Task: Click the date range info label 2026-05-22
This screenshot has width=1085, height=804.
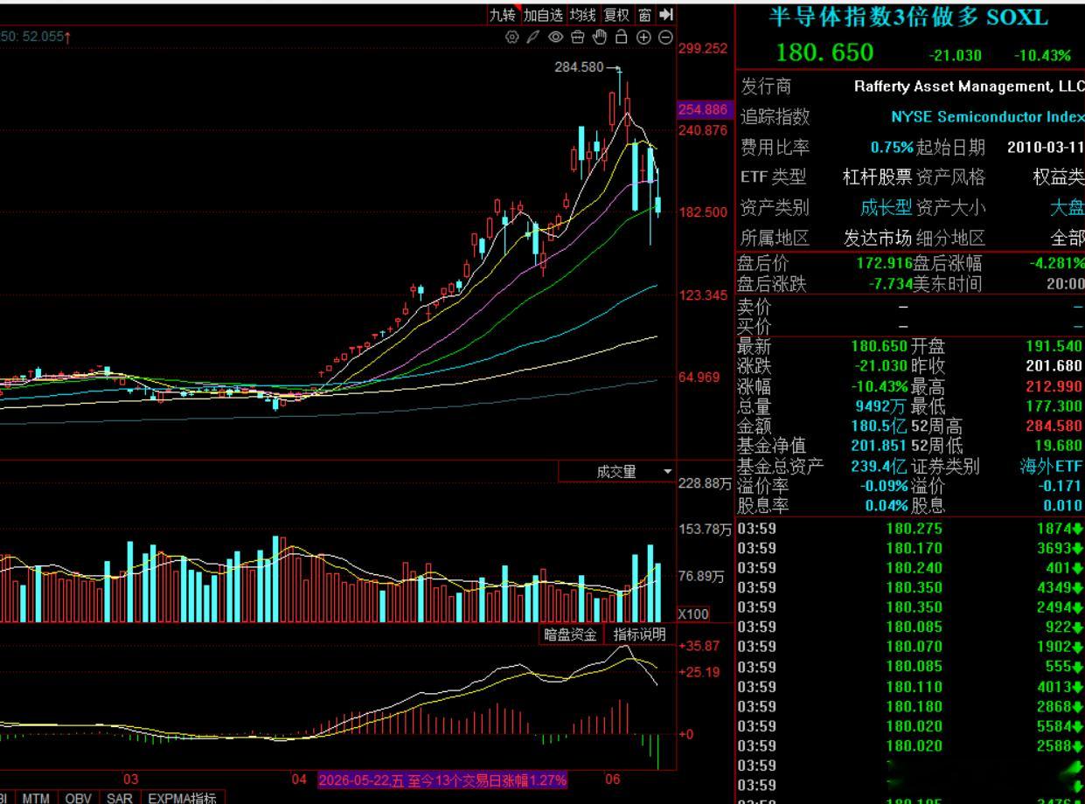Action: tap(442, 780)
